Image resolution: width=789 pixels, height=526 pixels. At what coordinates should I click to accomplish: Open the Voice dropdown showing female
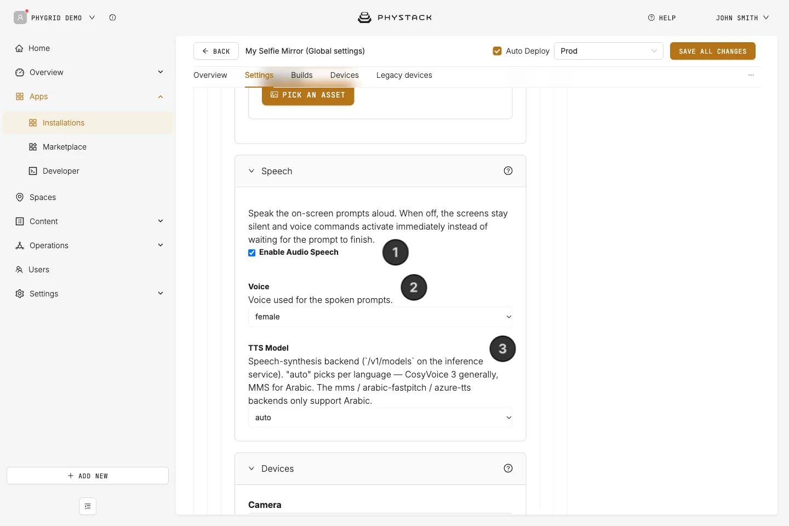point(380,317)
